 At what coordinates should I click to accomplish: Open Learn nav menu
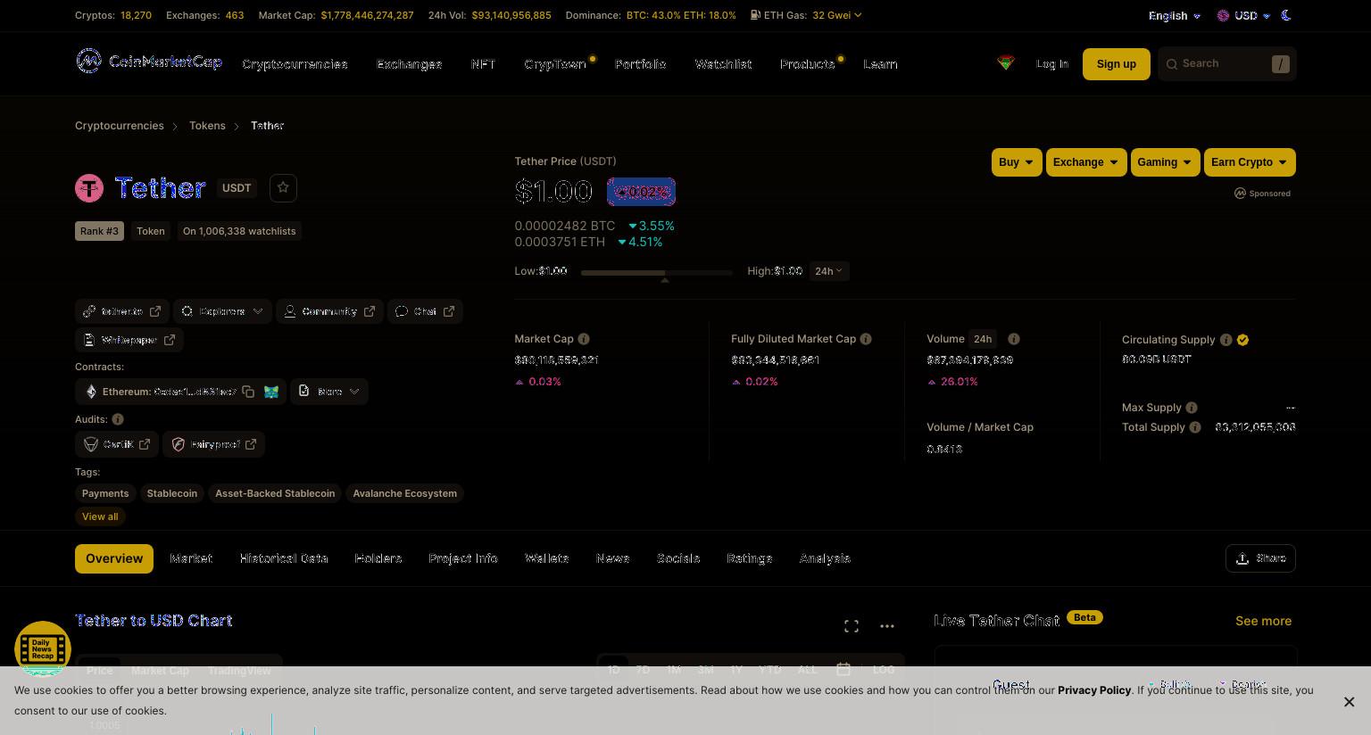click(880, 64)
